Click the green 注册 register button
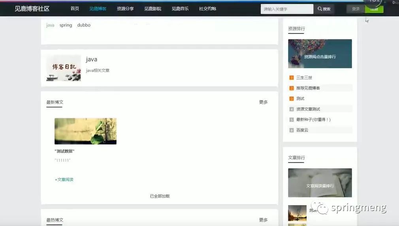 (x=374, y=9)
